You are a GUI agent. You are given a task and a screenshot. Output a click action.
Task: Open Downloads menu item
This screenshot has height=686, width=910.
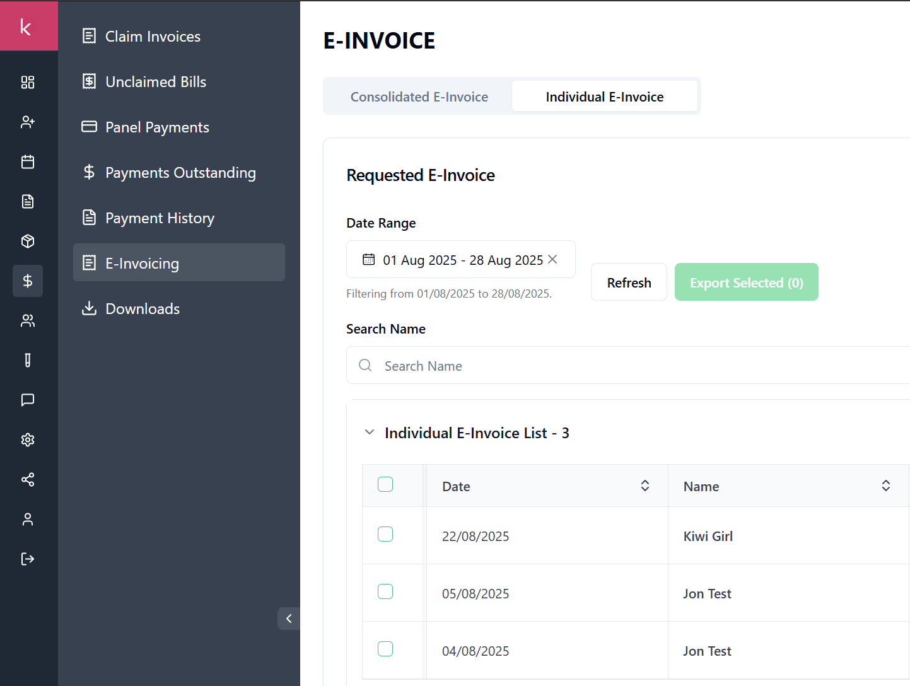pos(179,309)
